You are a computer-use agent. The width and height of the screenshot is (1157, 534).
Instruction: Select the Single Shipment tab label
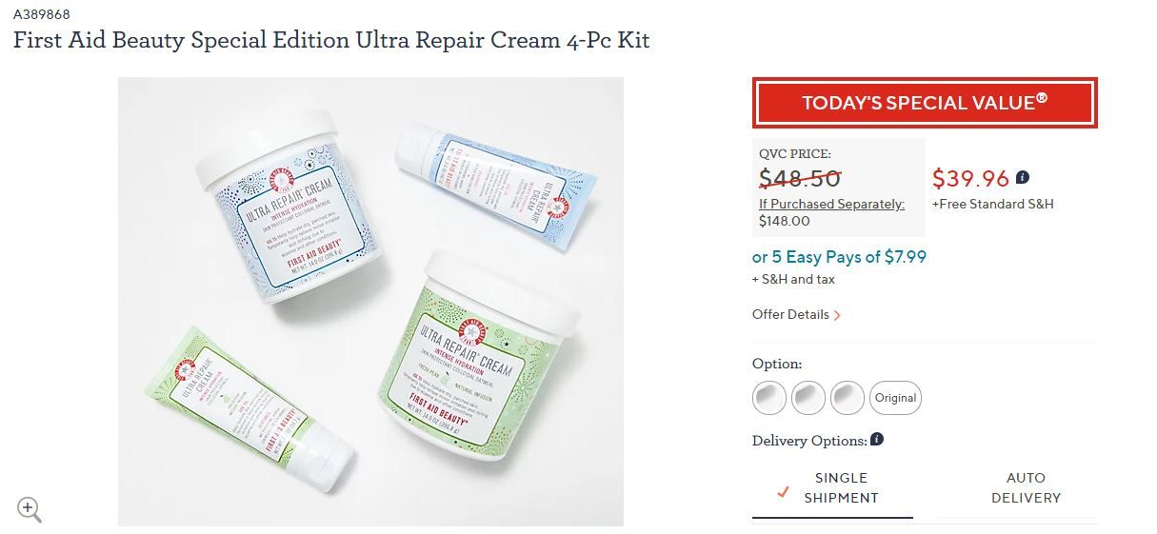(x=841, y=487)
